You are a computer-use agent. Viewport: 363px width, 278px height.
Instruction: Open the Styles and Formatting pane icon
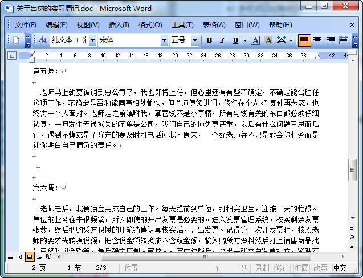43,40
